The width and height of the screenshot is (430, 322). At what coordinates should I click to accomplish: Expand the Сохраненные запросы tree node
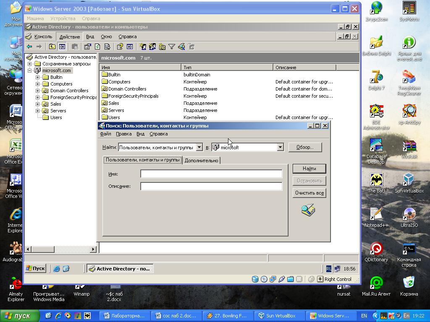30,64
